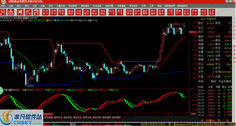Viewport: 236px width, 126px height.
Task: Click the 日线 period label
Action: point(193,114)
